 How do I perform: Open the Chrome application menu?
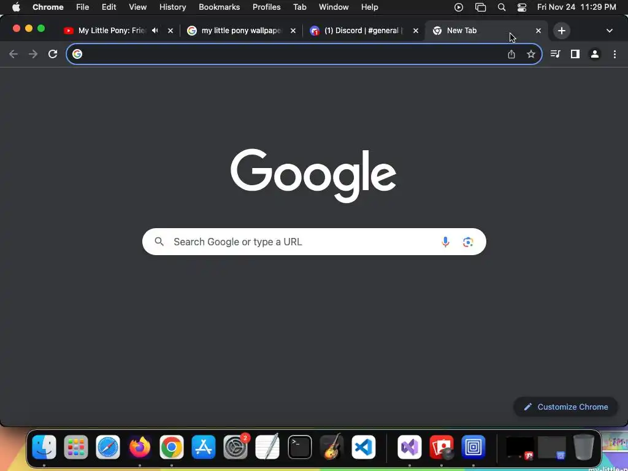[48, 7]
